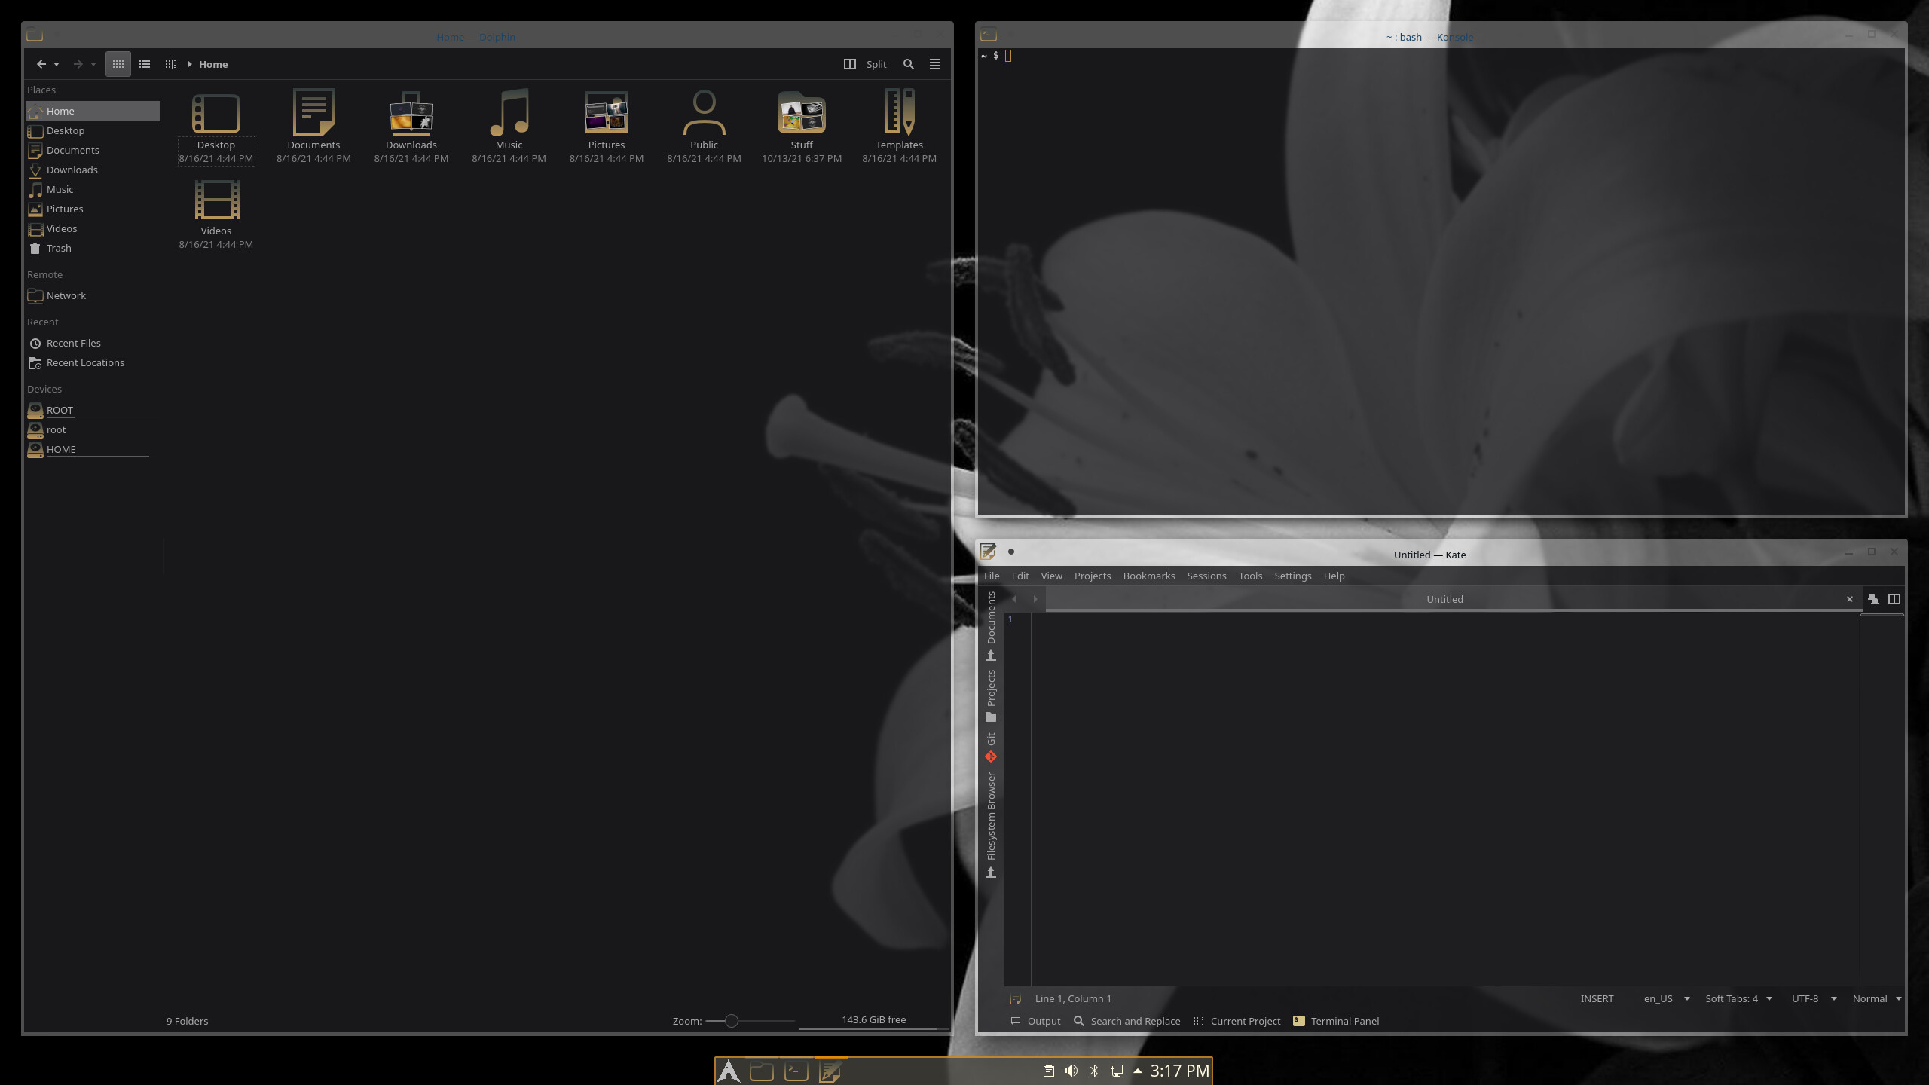Select Documents in Places sidebar
This screenshot has width=1929, height=1085.
click(93, 150)
